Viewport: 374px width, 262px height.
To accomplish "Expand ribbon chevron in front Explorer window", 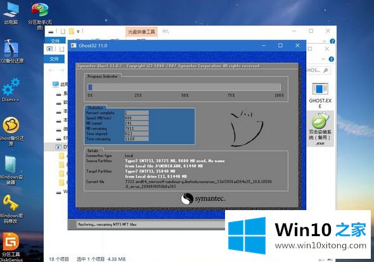I will [x=323, y=59].
